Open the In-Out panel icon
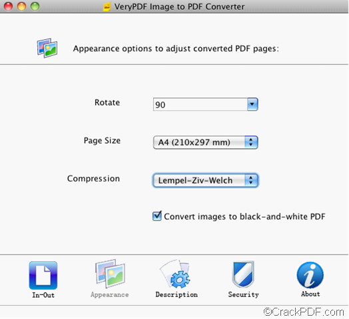The image size is (349, 319). (x=43, y=275)
